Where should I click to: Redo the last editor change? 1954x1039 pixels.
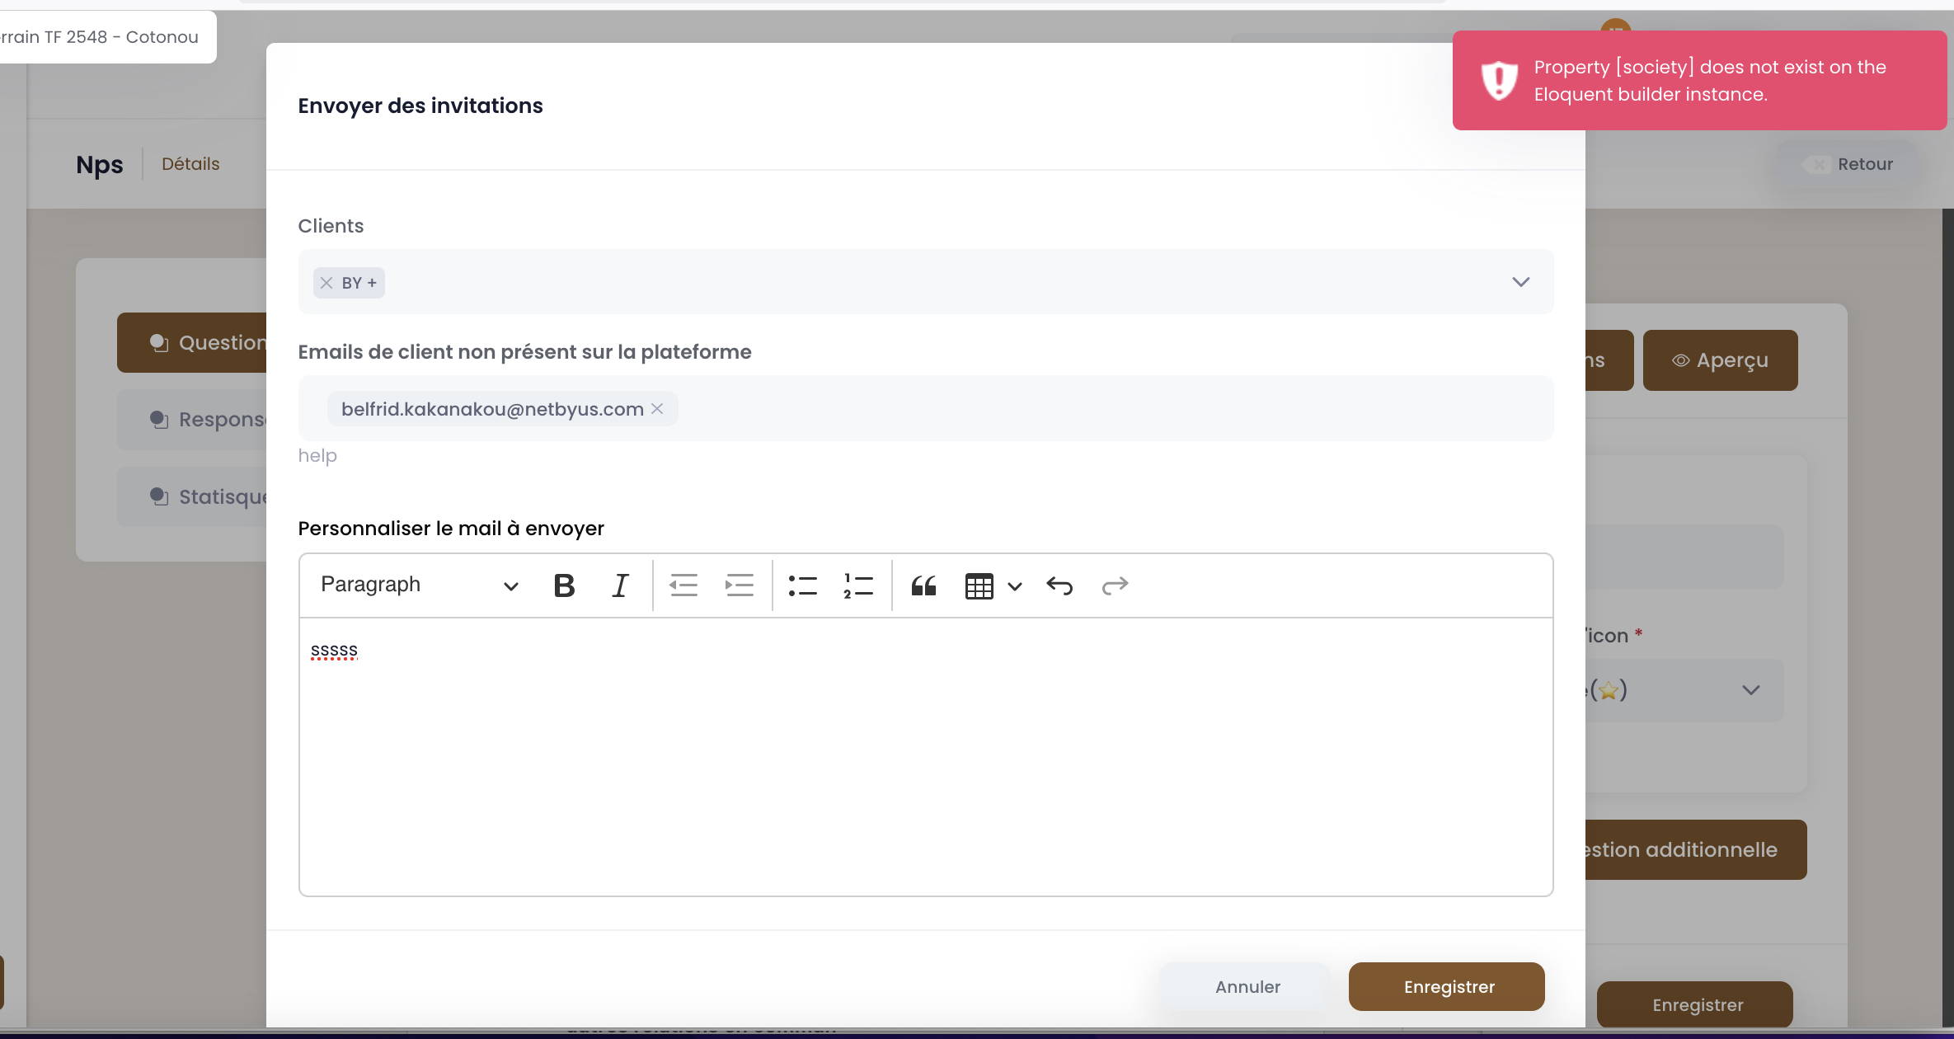click(x=1115, y=585)
